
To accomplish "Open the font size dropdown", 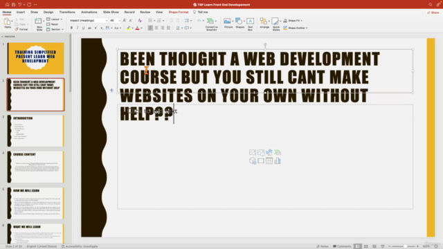I will [x=120, y=21].
